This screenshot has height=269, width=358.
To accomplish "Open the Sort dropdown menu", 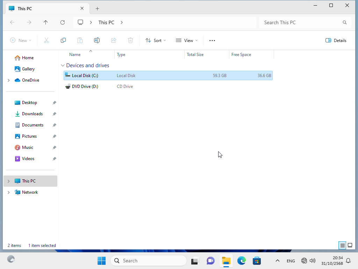I will coord(156,41).
